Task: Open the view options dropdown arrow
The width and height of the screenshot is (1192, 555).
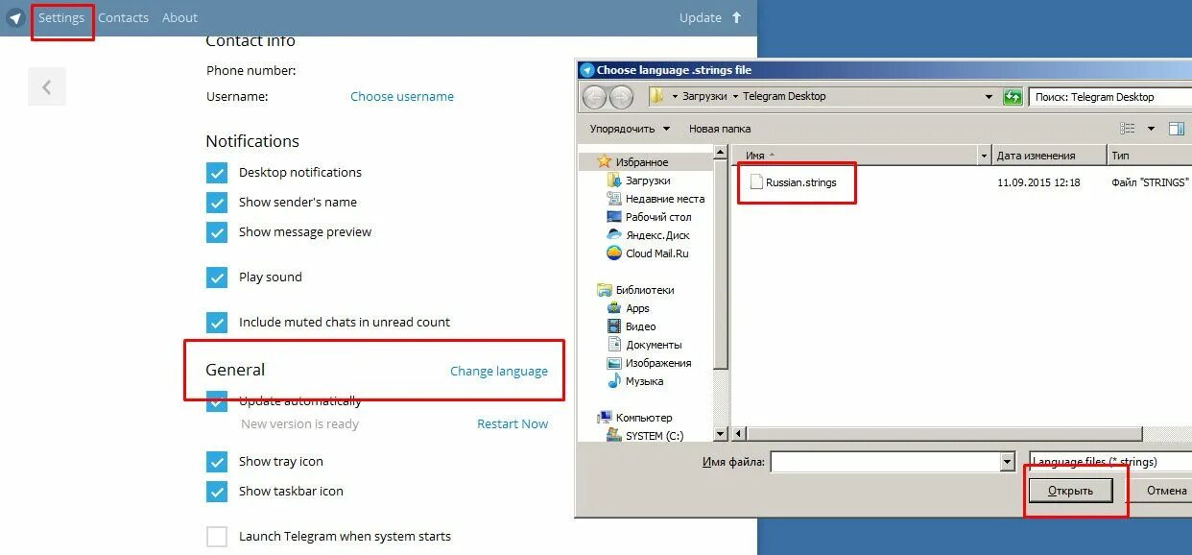Action: click(1151, 129)
